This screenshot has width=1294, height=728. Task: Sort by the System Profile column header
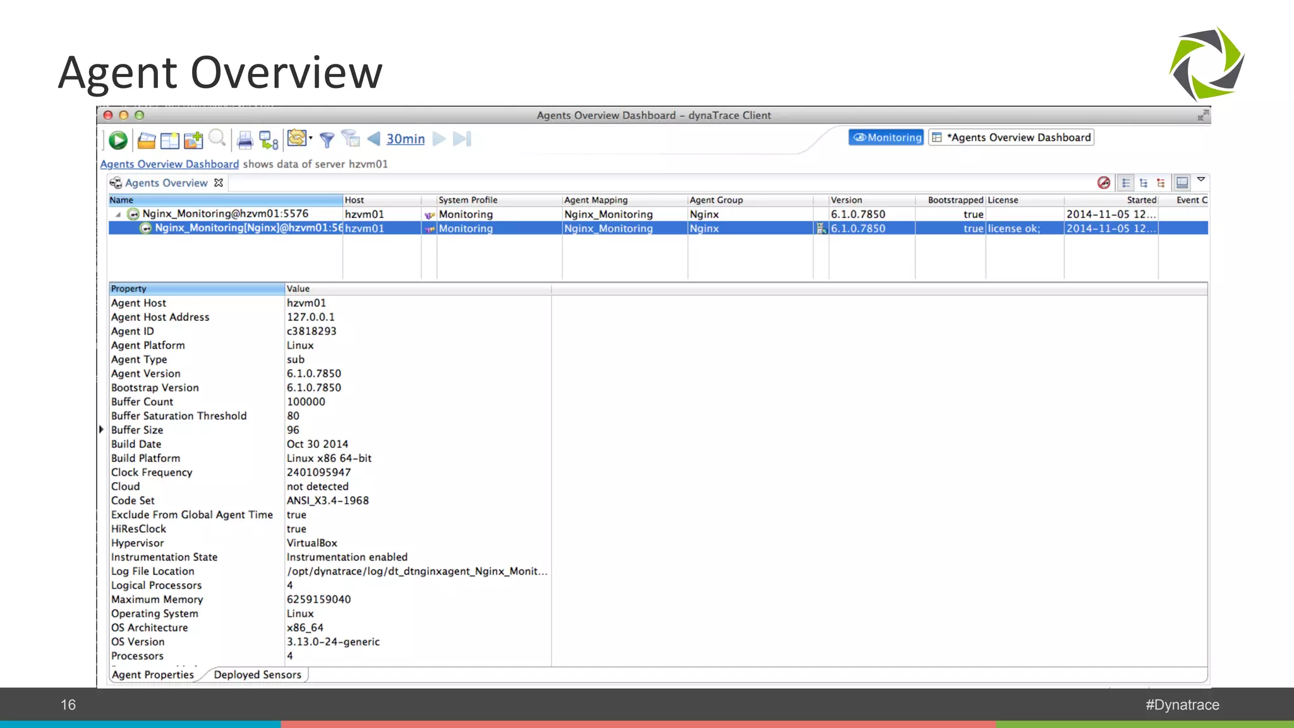[499, 200]
